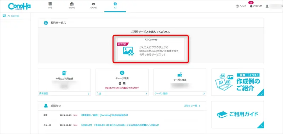
Task: Open the user account icon
Action: coord(267,6)
